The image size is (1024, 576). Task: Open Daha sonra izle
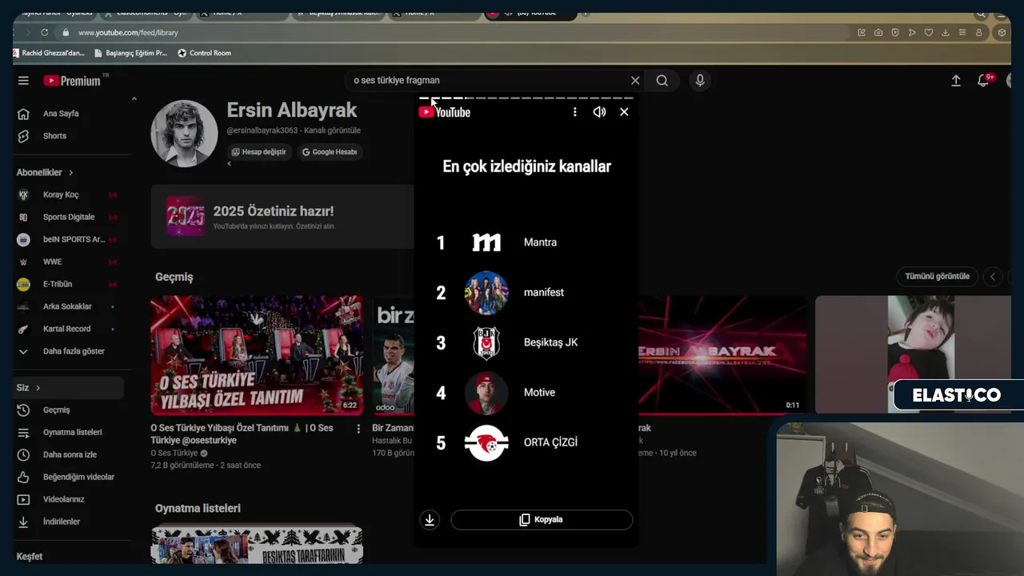point(69,455)
